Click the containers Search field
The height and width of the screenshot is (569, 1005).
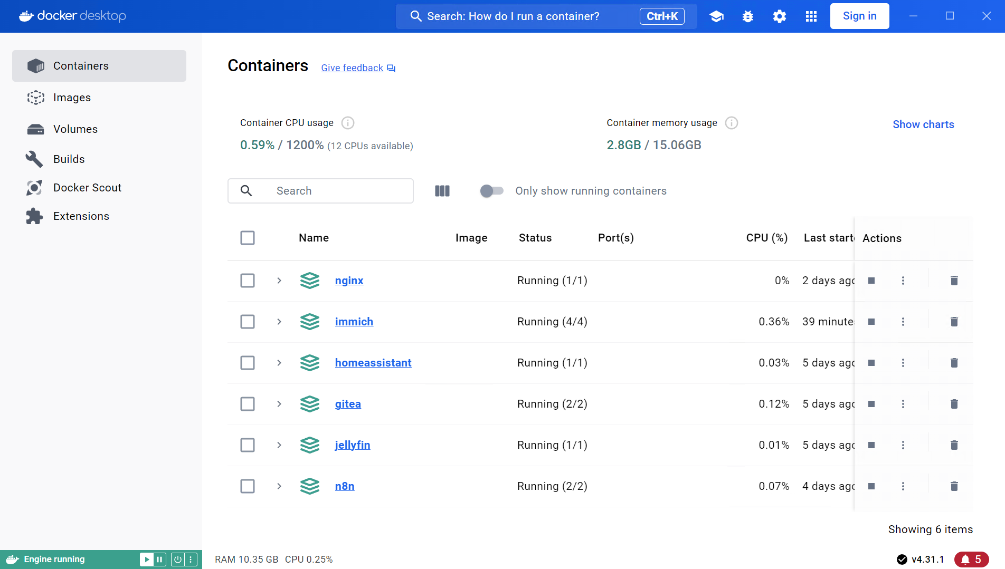click(320, 191)
